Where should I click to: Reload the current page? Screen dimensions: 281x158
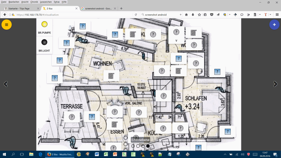[x=136, y=15]
